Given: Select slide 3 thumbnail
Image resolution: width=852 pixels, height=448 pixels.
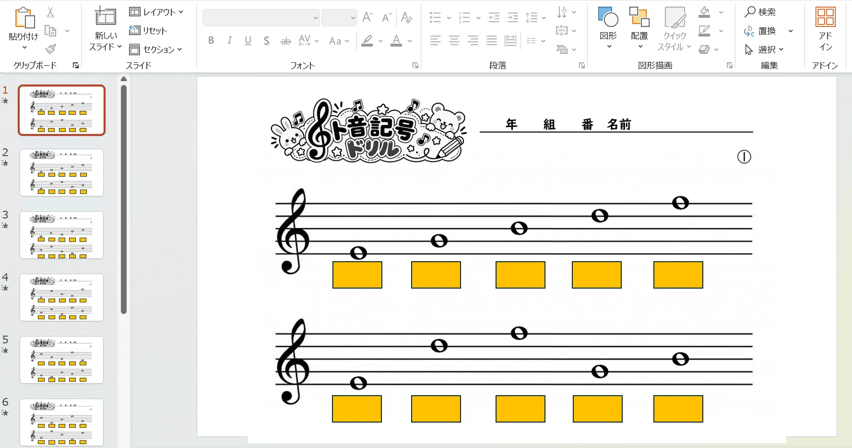Looking at the screenshot, I should [61, 235].
